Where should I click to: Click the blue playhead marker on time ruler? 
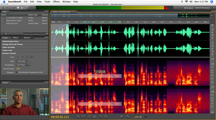click(x=89, y=23)
